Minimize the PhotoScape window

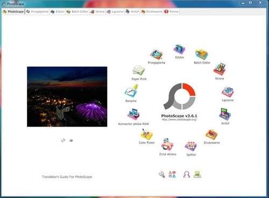click(243, 3)
